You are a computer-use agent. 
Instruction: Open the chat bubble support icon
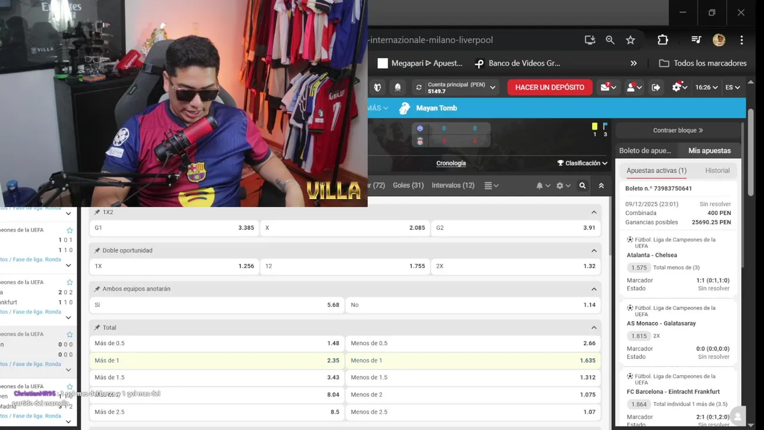tap(738, 417)
